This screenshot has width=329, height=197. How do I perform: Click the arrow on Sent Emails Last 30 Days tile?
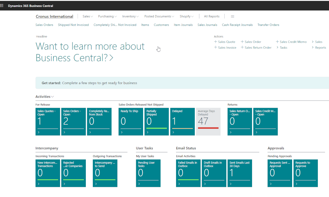(231, 184)
